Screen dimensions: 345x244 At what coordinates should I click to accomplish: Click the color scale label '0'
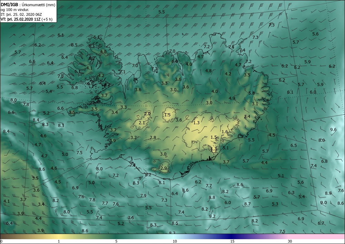click(1, 241)
